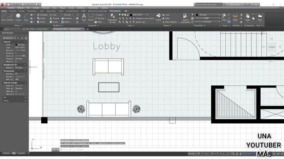Open the Modificar menu in menu bar
The width and height of the screenshot is (284, 159).
(81, 8)
